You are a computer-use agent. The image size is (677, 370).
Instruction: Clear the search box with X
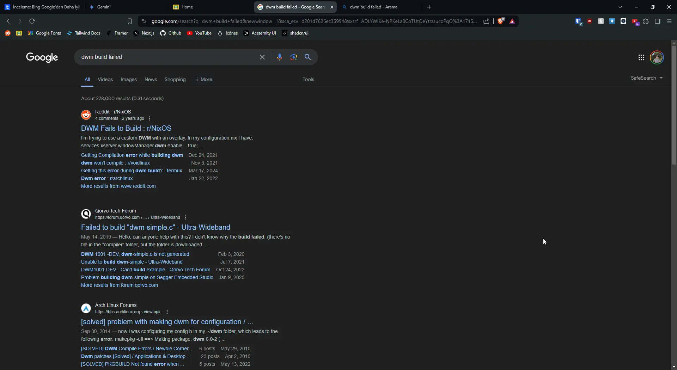coord(262,57)
